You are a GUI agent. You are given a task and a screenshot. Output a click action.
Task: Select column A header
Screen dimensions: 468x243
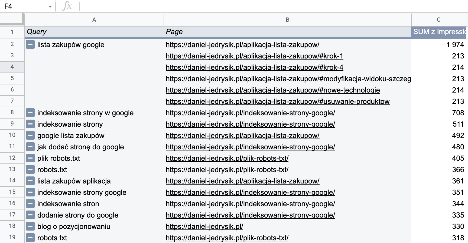[x=94, y=19]
